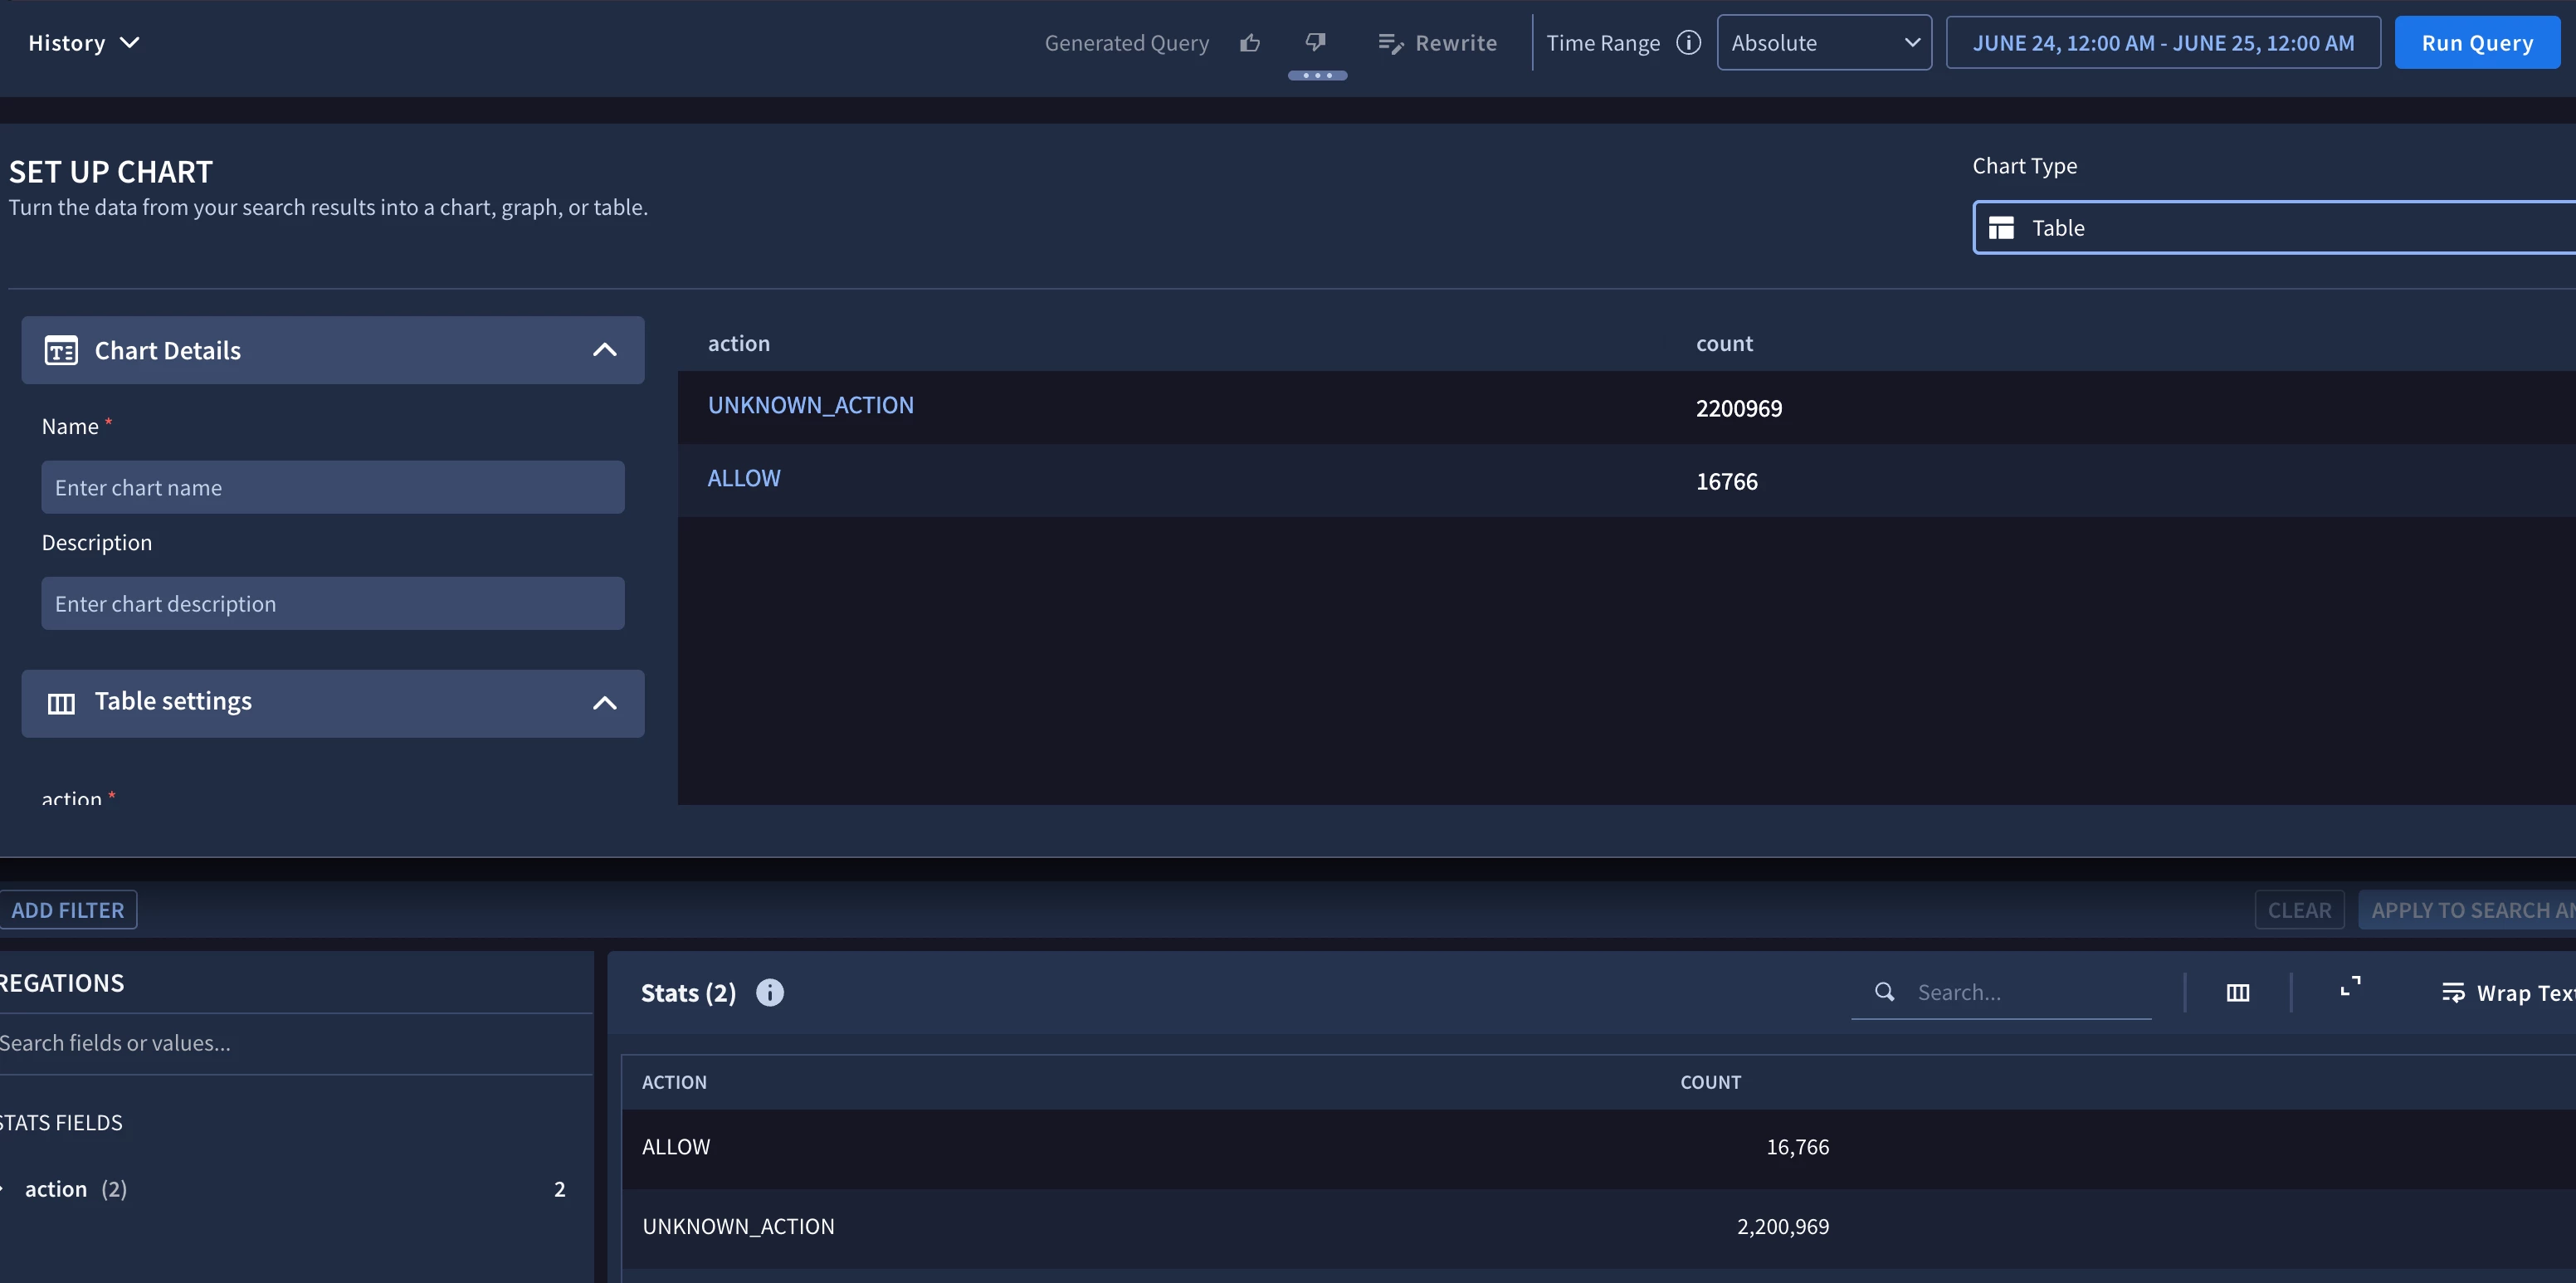Viewport: 2576px width, 1283px height.
Task: Click the CLEAR filters button
Action: tap(2299, 910)
